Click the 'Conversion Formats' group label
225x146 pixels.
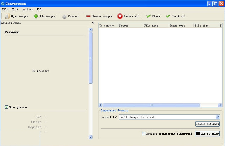(x=114, y=110)
